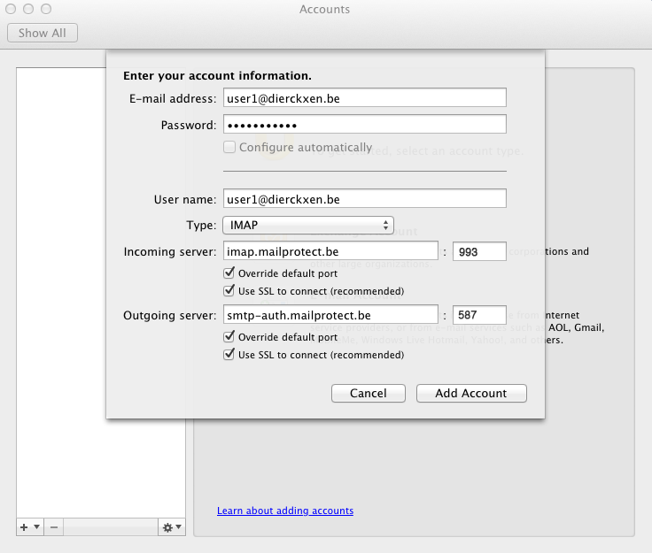Click the outgoing port field showing 587
Image resolution: width=652 pixels, height=553 pixels.
click(x=478, y=315)
